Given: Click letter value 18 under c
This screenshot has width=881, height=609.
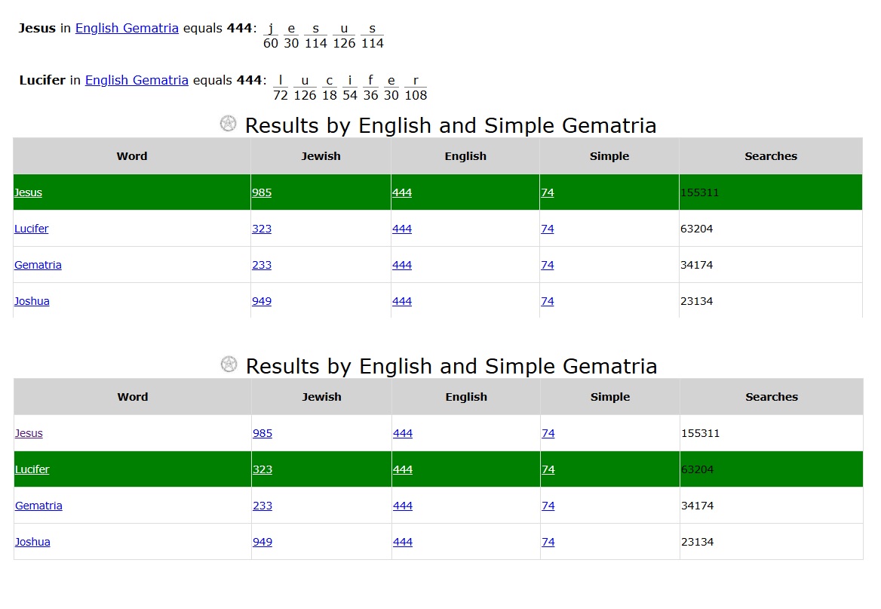Looking at the screenshot, I should (x=330, y=96).
